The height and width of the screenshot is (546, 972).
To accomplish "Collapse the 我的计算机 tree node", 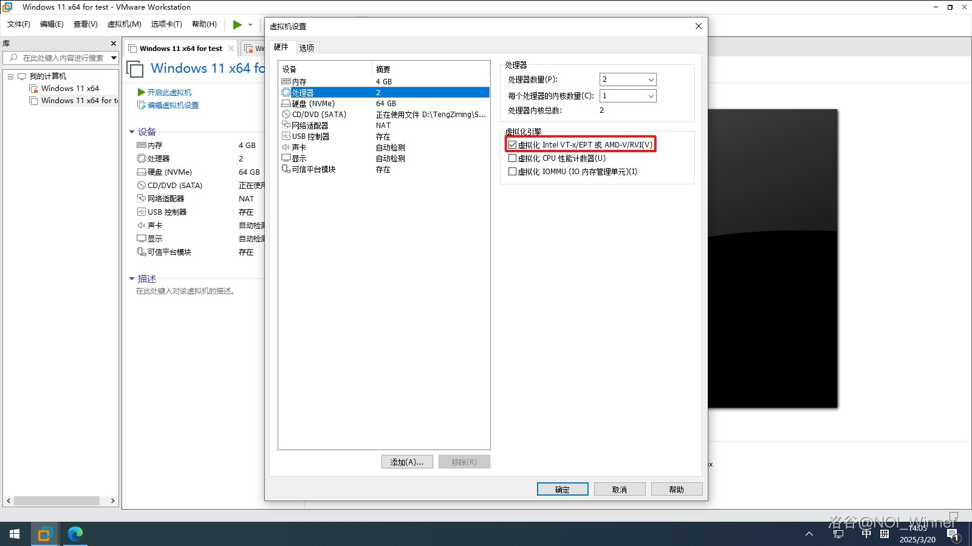I will [10, 76].
